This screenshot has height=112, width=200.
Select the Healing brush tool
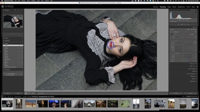(x=182, y=24)
